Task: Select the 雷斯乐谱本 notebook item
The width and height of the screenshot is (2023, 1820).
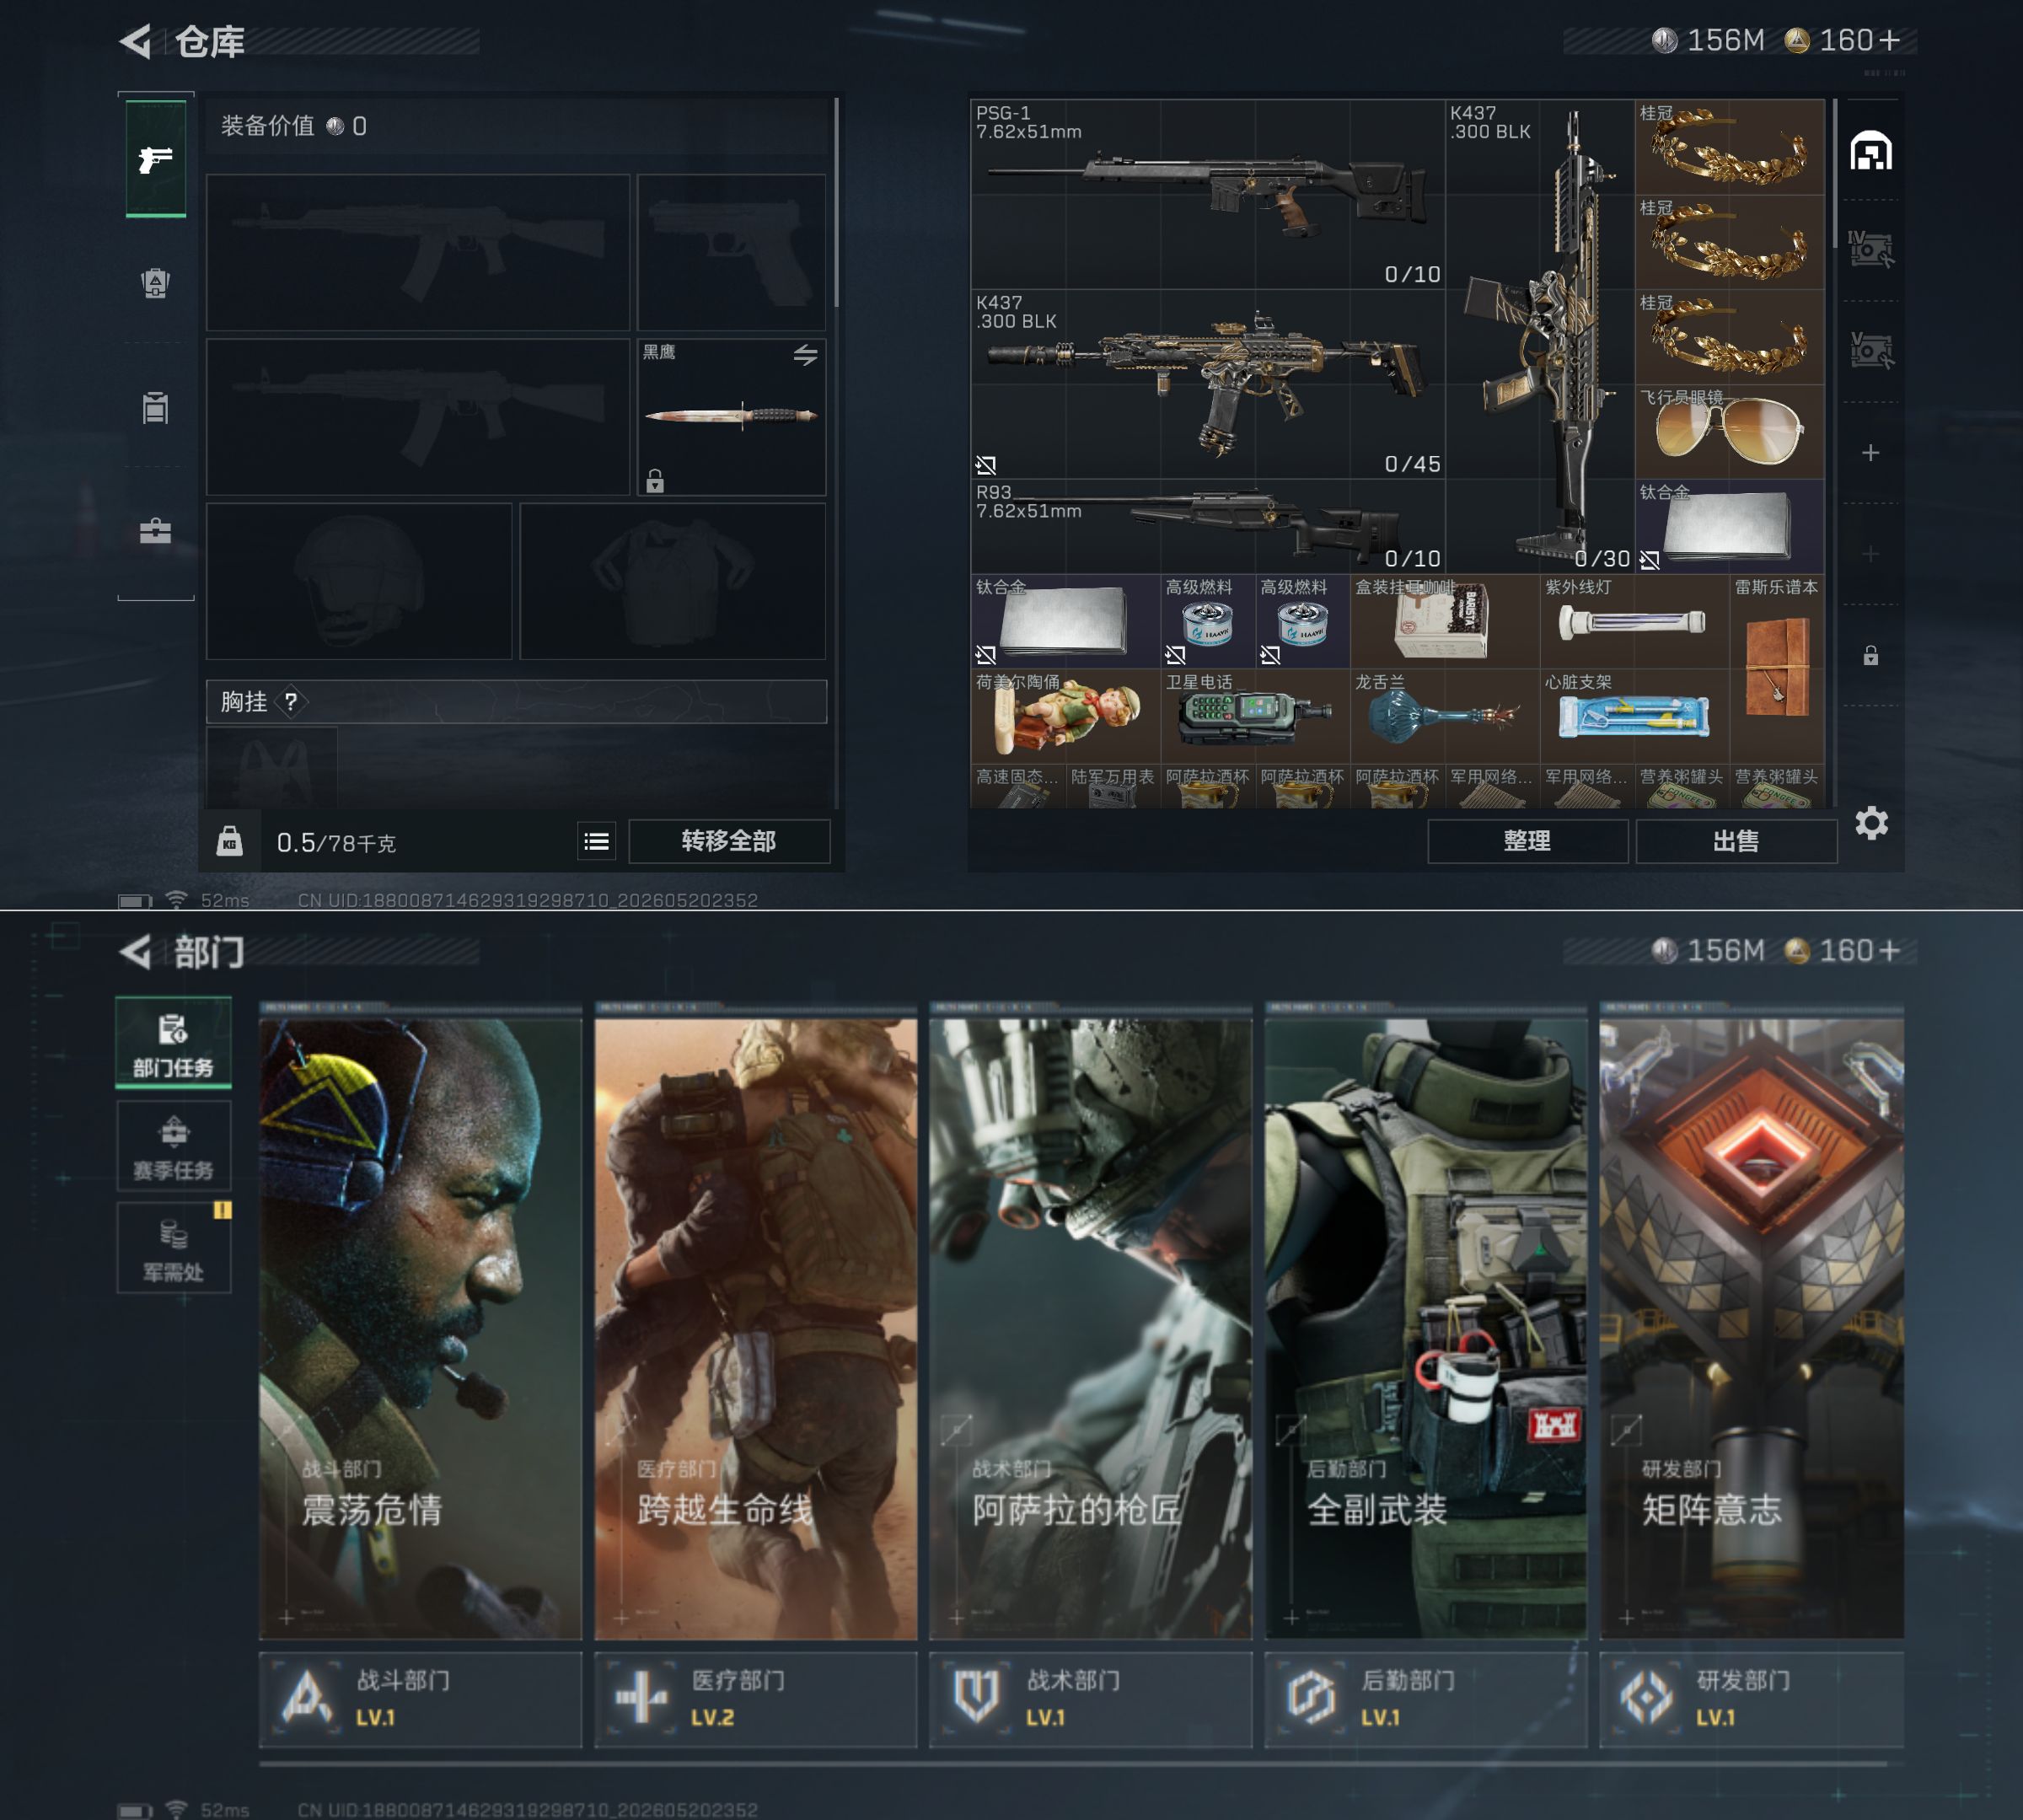Action: tap(1777, 668)
